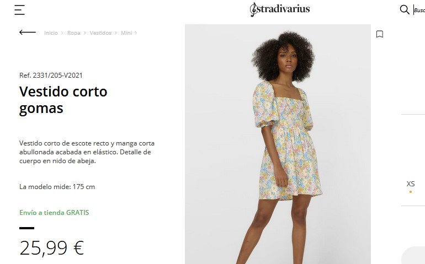Viewport: 425px width, 264px height.
Task: Click the 25,99 € price
Action: (52, 248)
